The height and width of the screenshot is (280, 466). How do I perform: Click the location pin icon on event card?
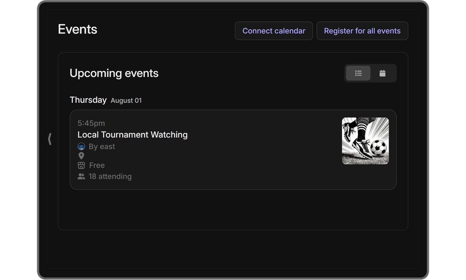coord(81,156)
